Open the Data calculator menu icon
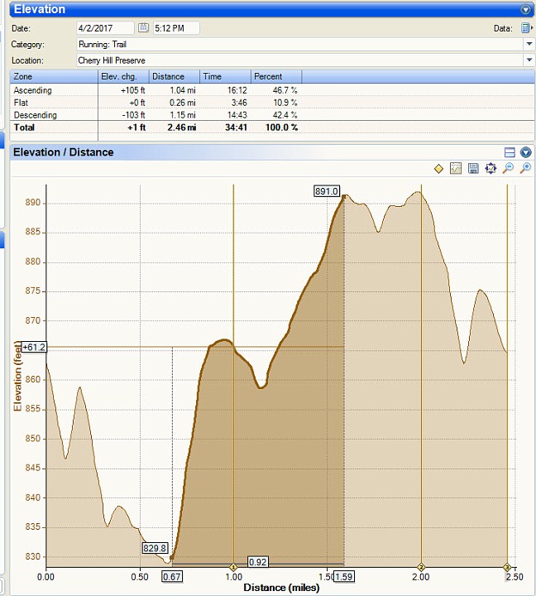The height and width of the screenshot is (596, 536). click(x=527, y=28)
